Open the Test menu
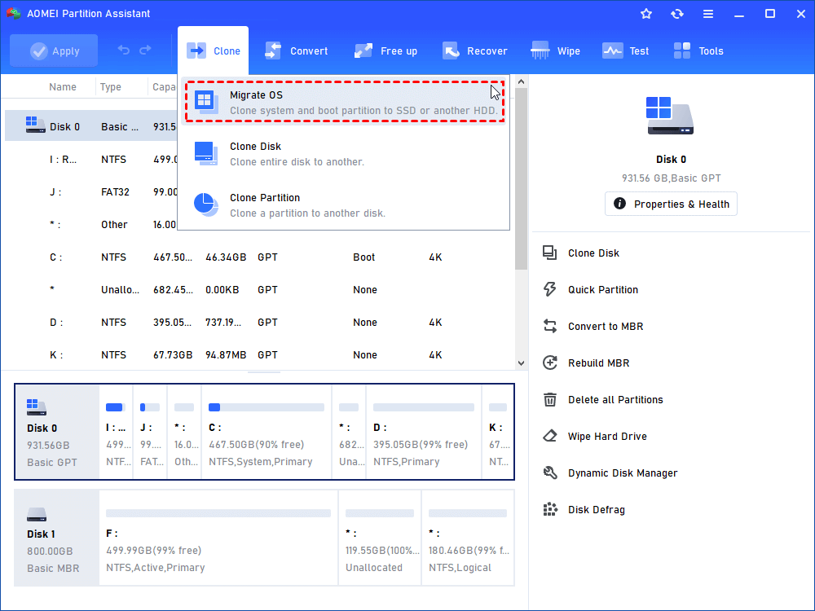 [x=625, y=51]
